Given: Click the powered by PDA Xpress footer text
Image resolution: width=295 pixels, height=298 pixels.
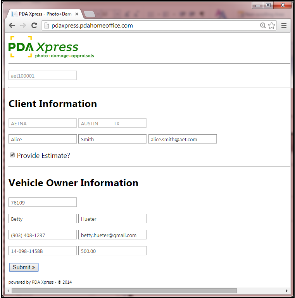Looking at the screenshot, I should click(40, 282).
